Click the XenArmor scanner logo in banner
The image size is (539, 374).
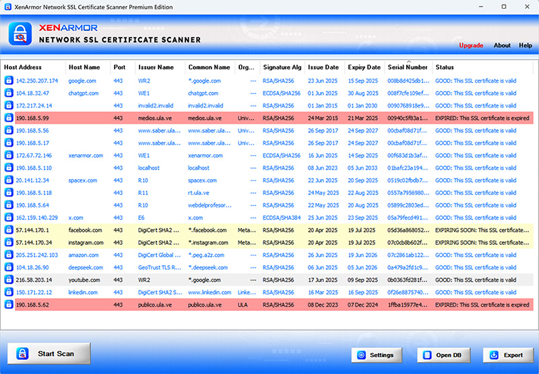click(x=20, y=34)
